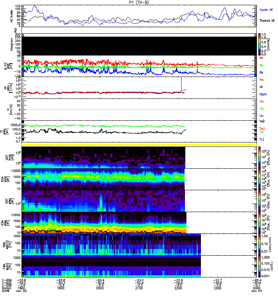Click the 2009 year label
The height and width of the screenshot is (296, 278).
[x=6, y=291]
